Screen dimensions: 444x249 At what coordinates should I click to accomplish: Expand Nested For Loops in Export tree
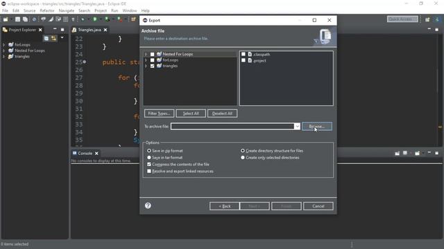(146, 54)
